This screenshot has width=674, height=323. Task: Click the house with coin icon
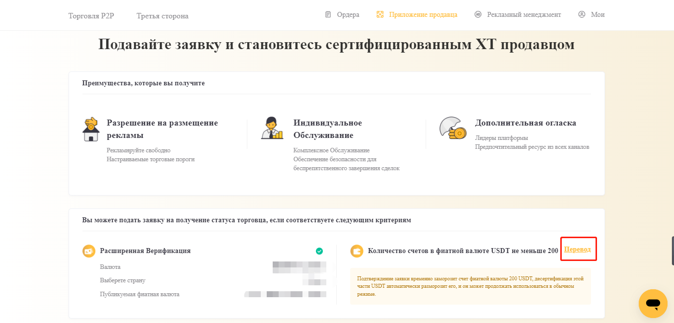(x=90, y=129)
